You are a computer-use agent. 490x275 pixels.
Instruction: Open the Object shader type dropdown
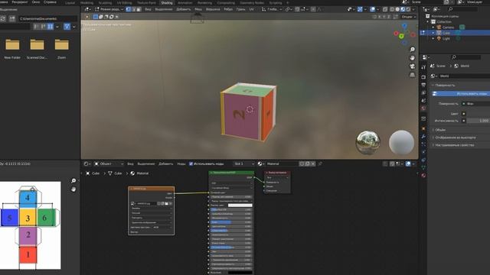[x=109, y=163]
